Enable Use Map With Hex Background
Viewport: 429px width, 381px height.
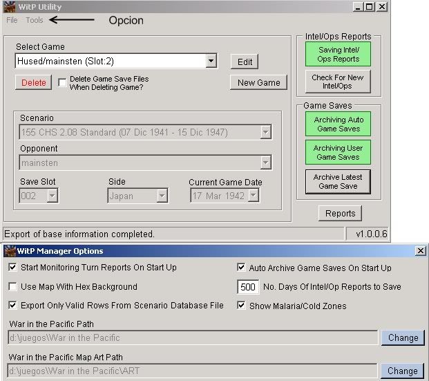click(x=12, y=287)
